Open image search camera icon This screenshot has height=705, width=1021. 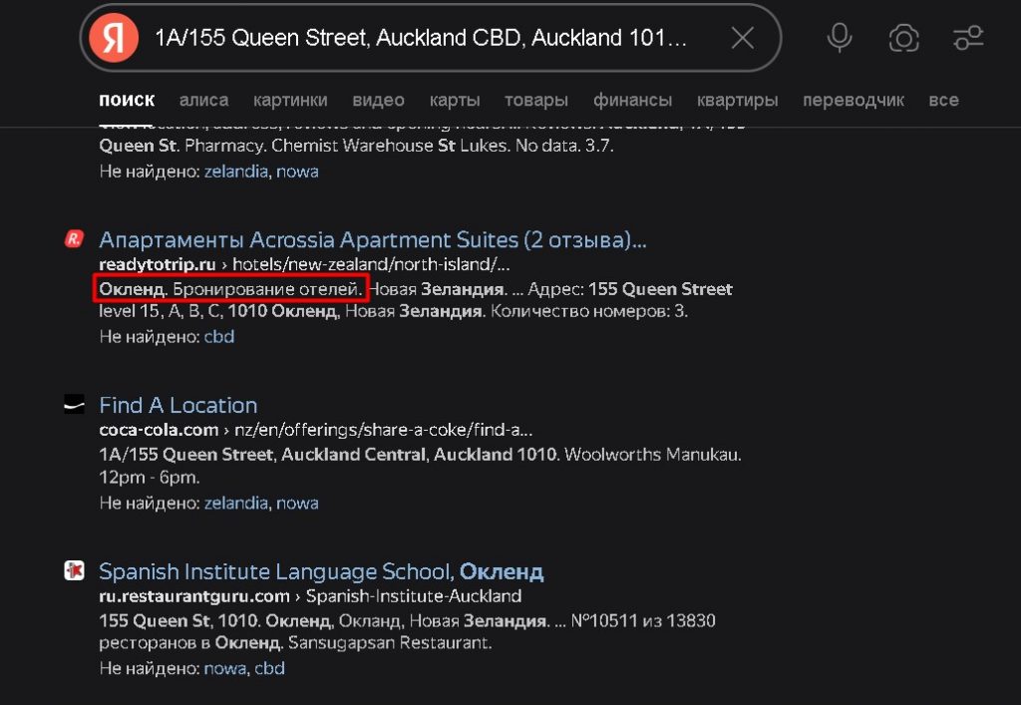(x=903, y=39)
